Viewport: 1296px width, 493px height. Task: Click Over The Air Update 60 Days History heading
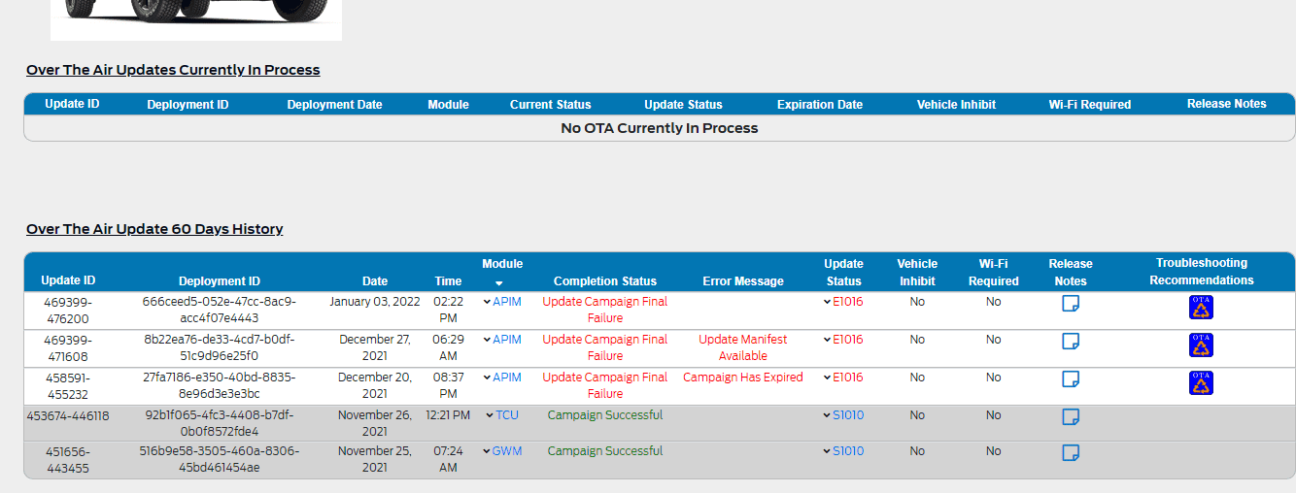(154, 229)
